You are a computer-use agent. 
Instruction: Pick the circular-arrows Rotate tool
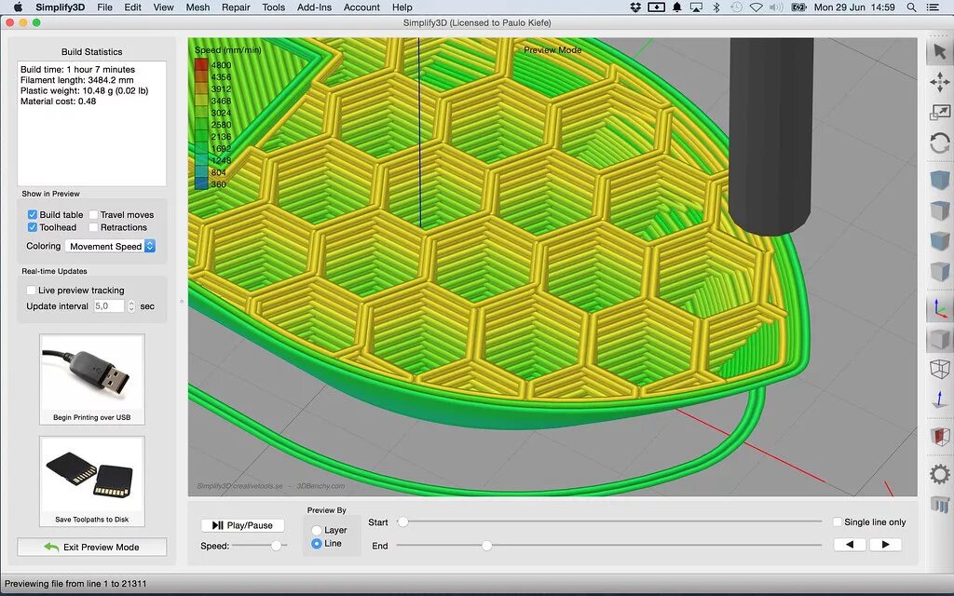pos(939,143)
